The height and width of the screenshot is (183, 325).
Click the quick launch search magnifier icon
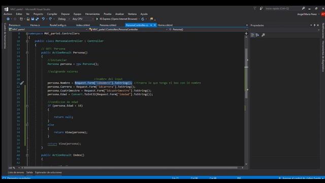303,9
